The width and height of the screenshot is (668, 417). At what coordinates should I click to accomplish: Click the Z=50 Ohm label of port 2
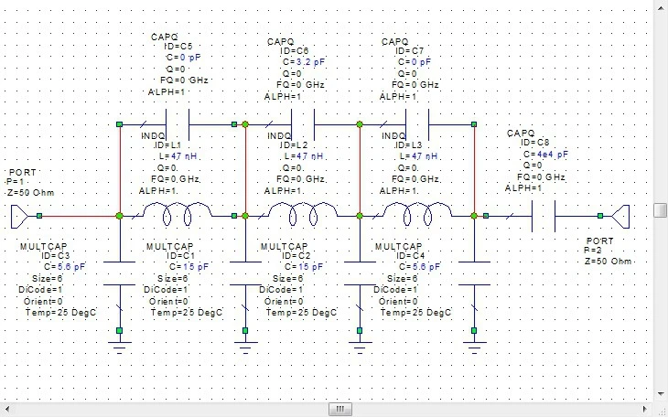tap(608, 262)
